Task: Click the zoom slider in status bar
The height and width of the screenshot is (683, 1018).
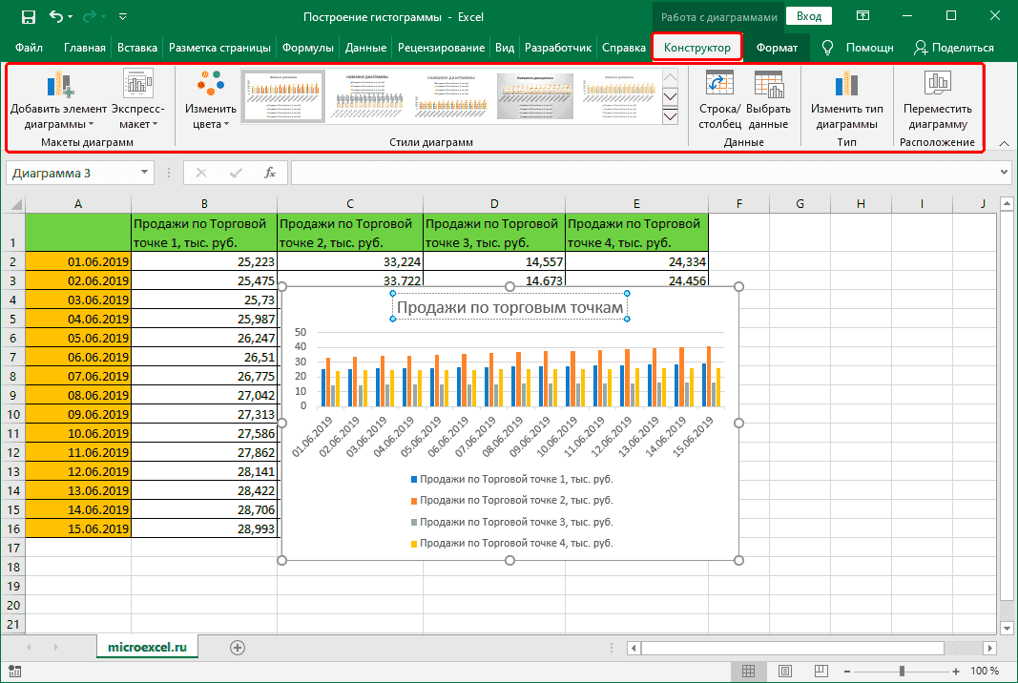Action: tap(903, 672)
